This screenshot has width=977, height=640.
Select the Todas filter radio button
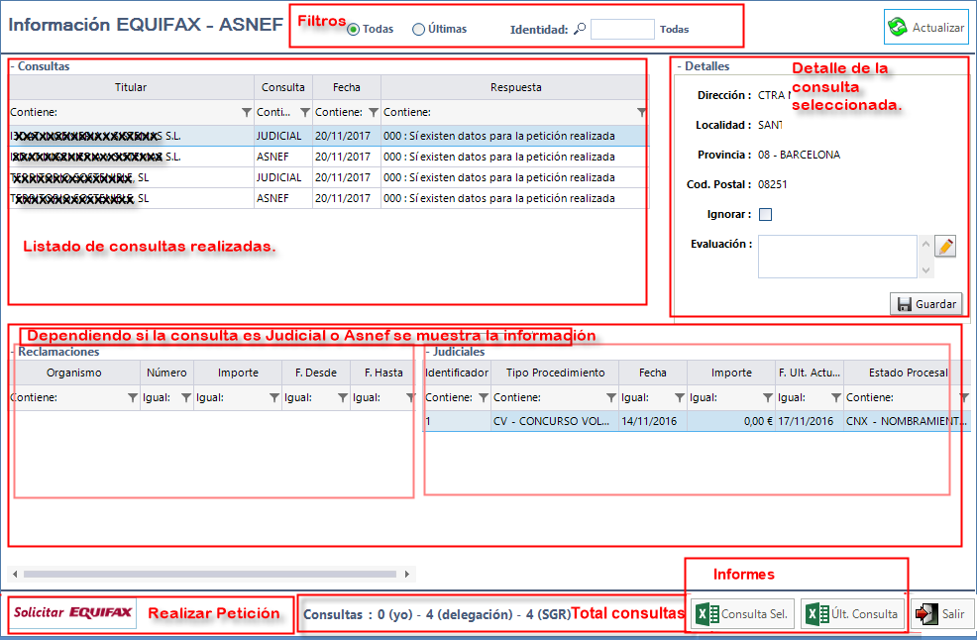click(354, 30)
